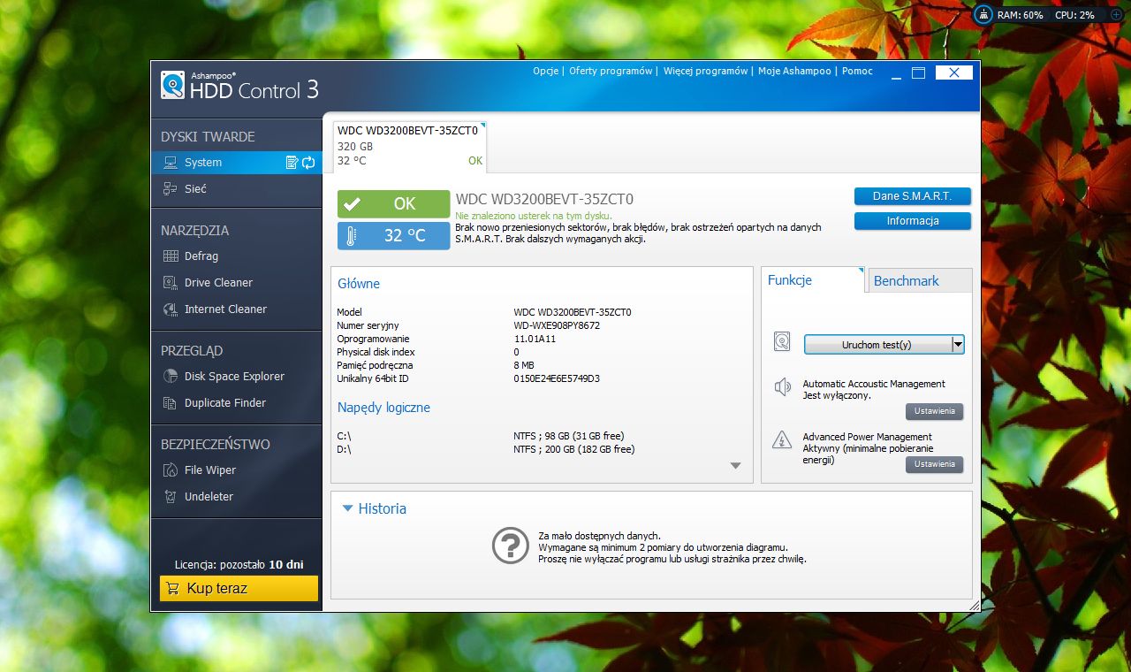Click the CPU: 2% readout
The height and width of the screenshot is (672, 1131).
click(x=1074, y=15)
